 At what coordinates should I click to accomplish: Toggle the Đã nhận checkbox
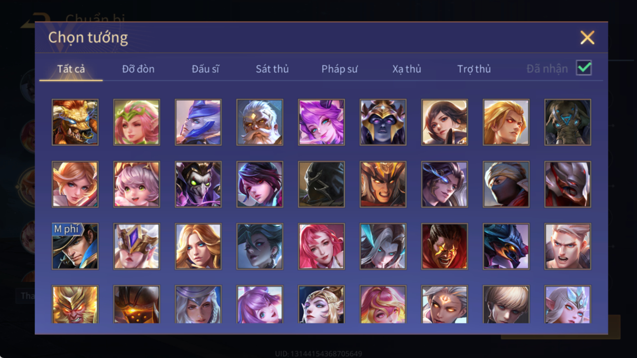[x=584, y=69]
